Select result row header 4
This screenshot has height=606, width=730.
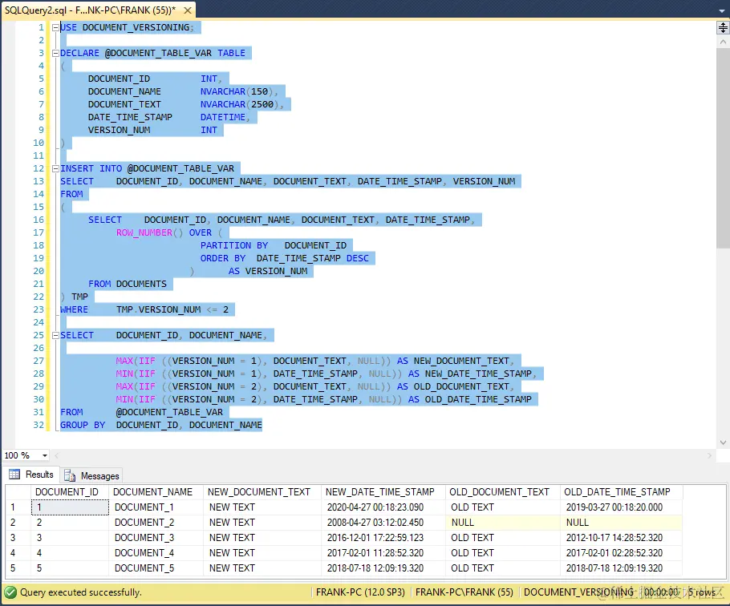18,553
